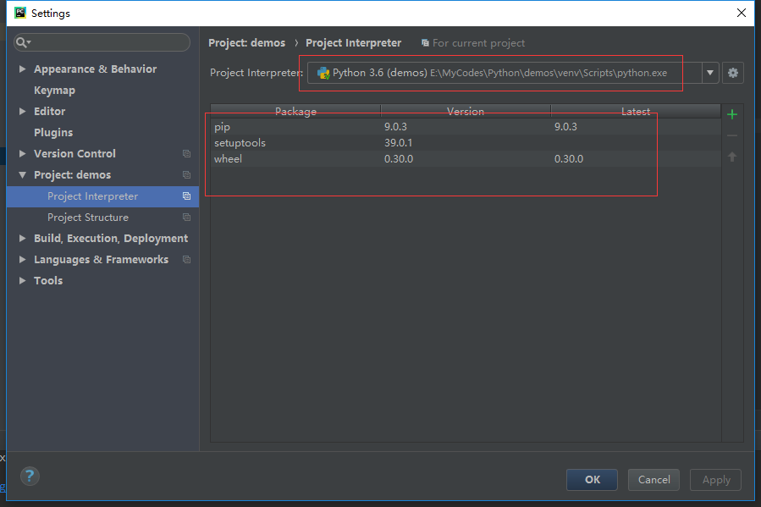Click copy icon on Project Structure row
The image size is (761, 507).
(186, 218)
